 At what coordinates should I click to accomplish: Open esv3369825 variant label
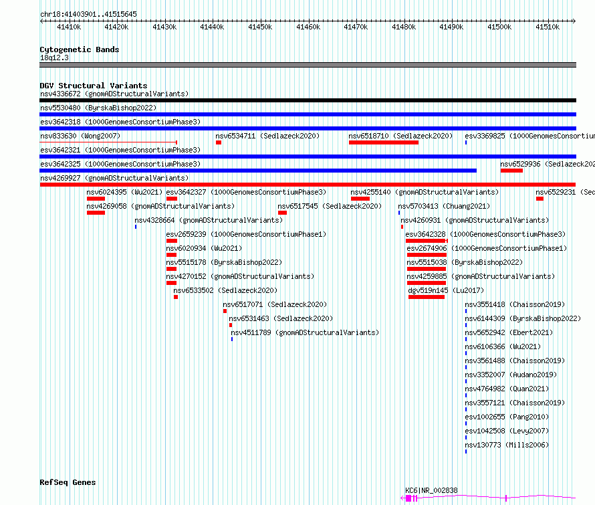point(529,136)
